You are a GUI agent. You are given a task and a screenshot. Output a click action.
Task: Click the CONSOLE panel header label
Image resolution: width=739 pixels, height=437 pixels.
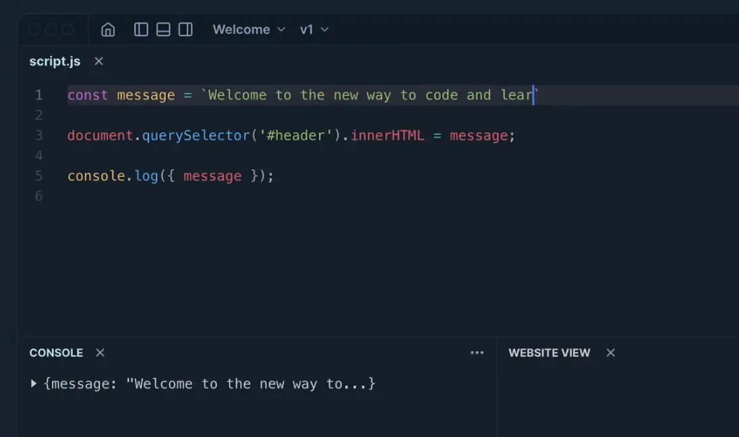coord(56,352)
